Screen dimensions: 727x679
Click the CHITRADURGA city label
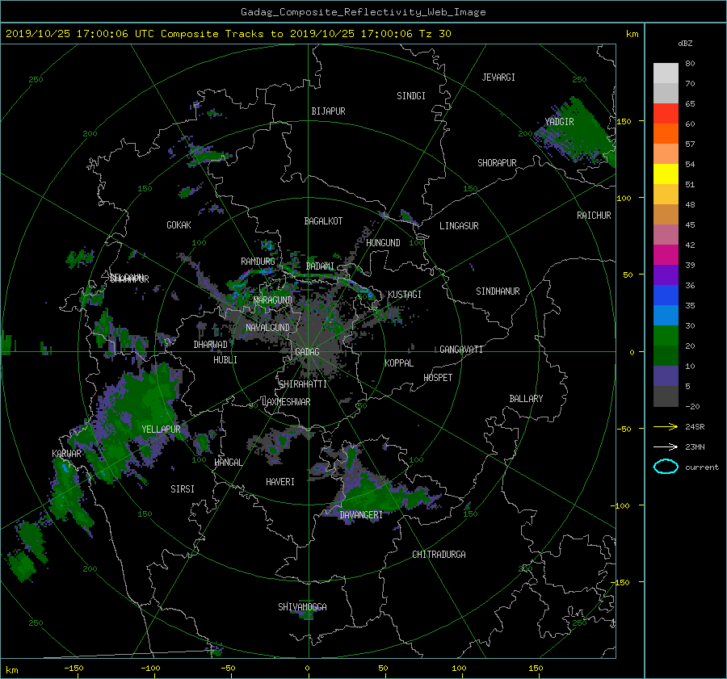(439, 555)
